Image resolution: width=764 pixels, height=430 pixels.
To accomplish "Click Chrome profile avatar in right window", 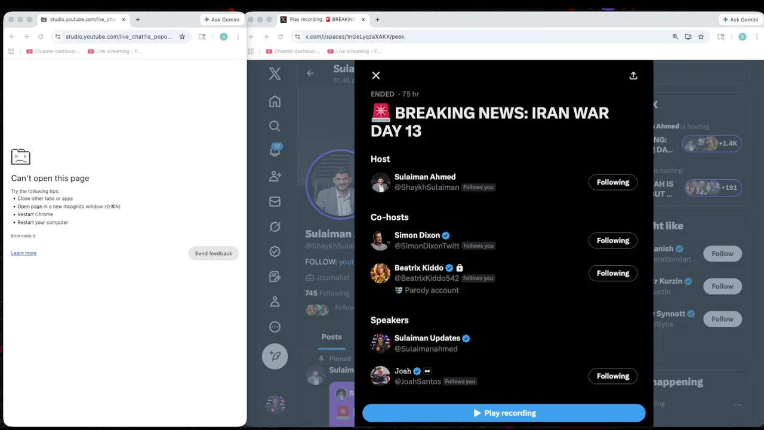I will click(x=743, y=36).
